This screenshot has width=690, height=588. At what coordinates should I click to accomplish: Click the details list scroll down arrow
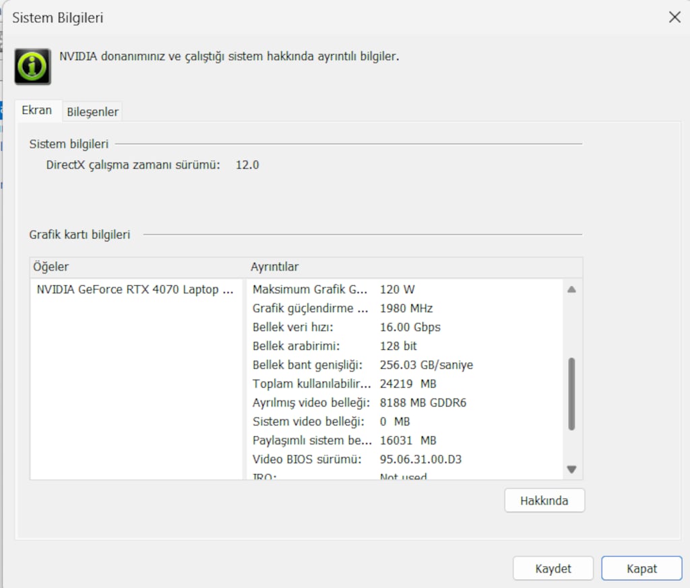[x=571, y=469]
